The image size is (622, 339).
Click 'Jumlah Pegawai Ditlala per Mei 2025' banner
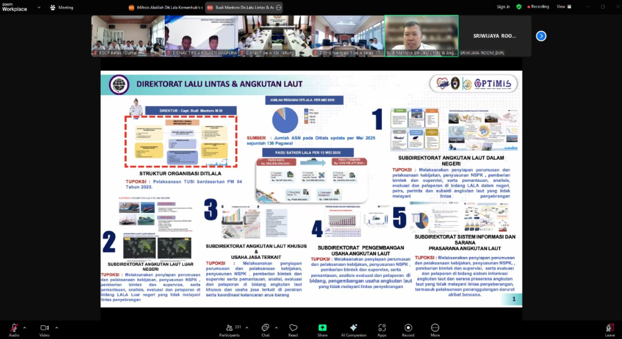(304, 100)
